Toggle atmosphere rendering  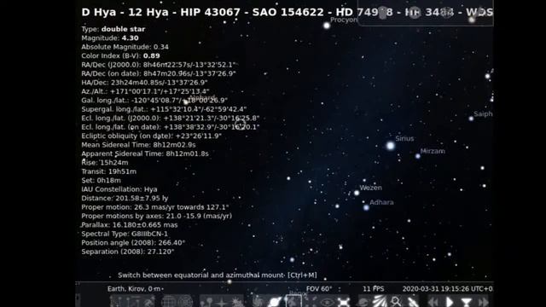[237, 301]
